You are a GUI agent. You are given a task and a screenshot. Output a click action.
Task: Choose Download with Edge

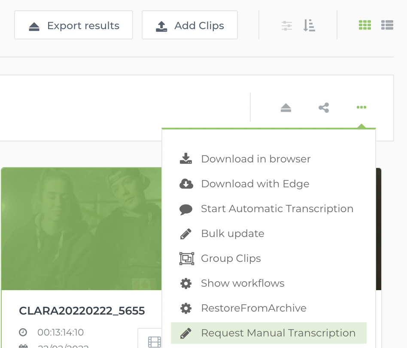[x=255, y=184]
